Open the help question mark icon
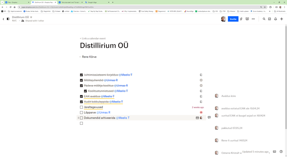Screen dimensions: 287x157 click(281, 152)
